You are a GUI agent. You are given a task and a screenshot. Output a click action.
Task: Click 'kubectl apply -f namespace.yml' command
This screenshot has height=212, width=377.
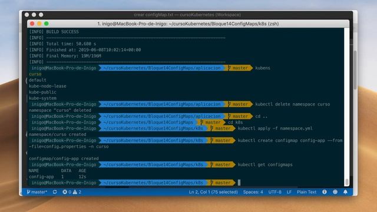pos(275,128)
